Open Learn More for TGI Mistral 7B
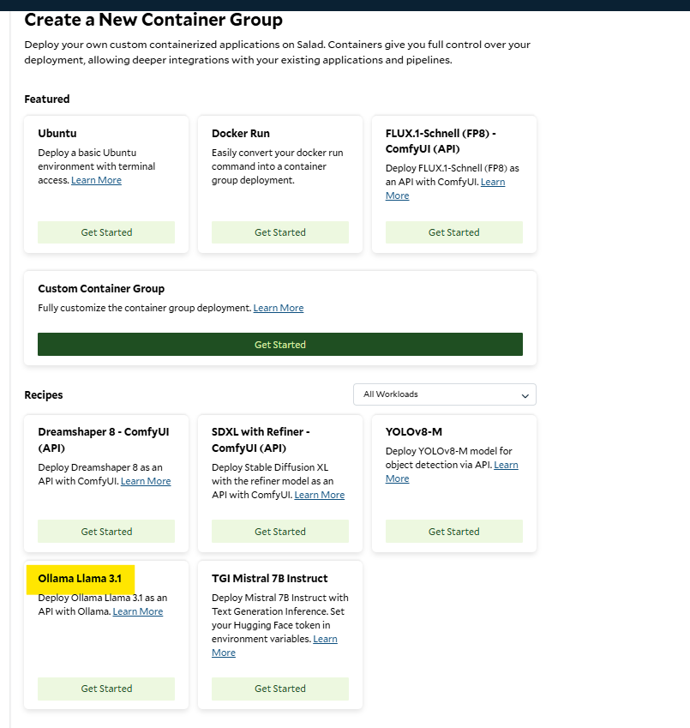The height and width of the screenshot is (728, 690). click(325, 639)
